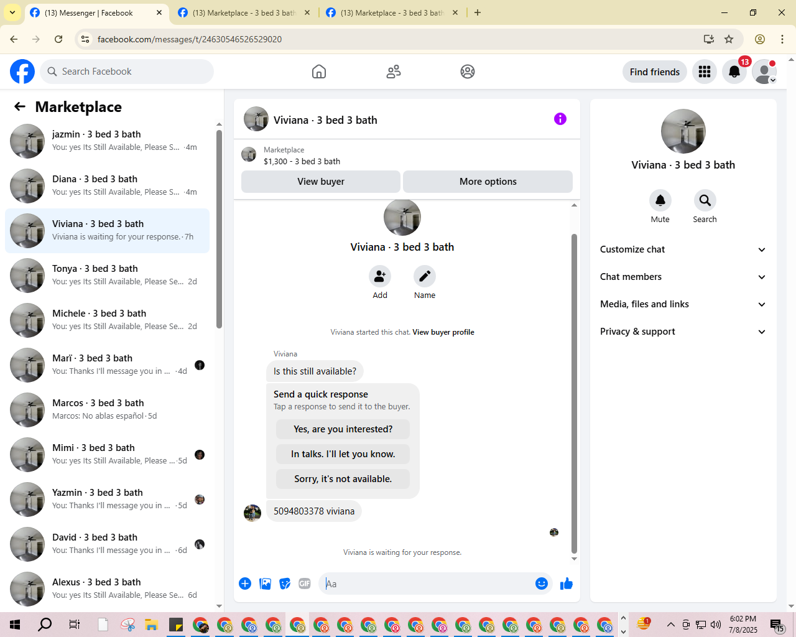Reload the page in browser
Screen dimensions: 796x637
point(58,39)
